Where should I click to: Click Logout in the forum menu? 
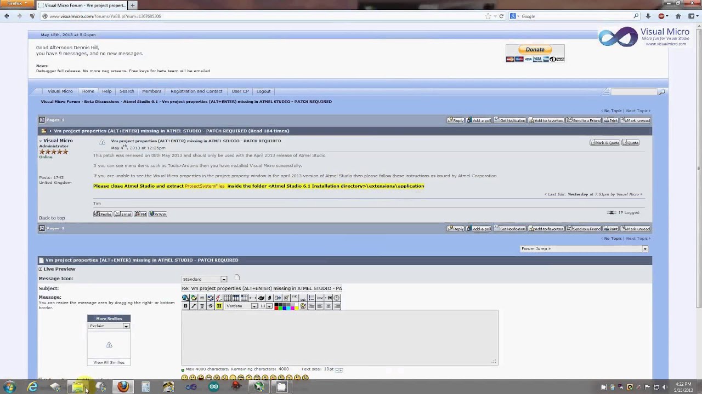tap(263, 91)
